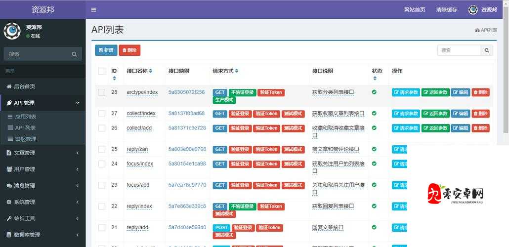Check the row 27 collect/index checkbox
This screenshot has width=509, height=247.
102,113
